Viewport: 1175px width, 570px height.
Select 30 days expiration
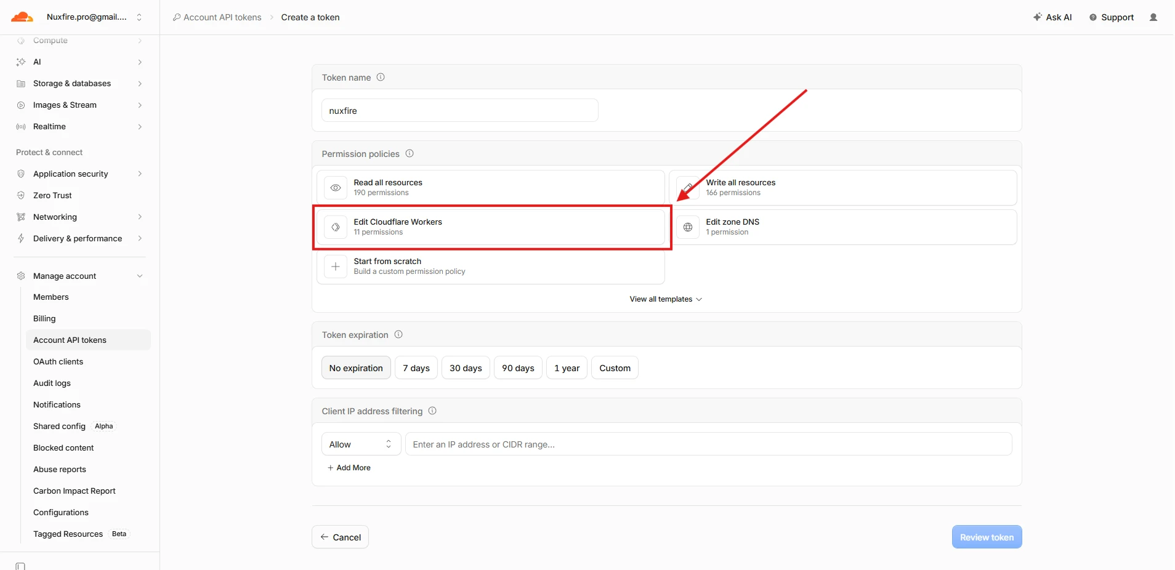(x=466, y=368)
